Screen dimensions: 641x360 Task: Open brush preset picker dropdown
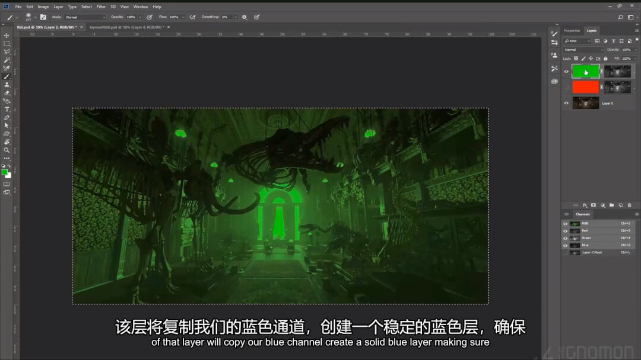tap(35, 17)
